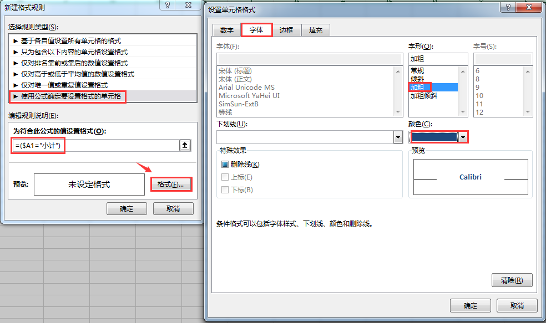546x323 pixels.
Task: Select 常规 font style
Action: pyautogui.click(x=417, y=70)
